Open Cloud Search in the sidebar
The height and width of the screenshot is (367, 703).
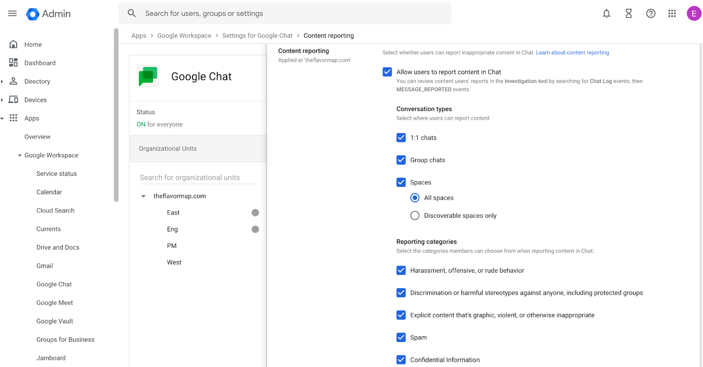[x=55, y=211]
